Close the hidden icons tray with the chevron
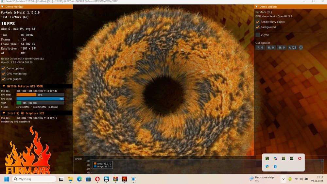Screen dimensions: 327x184 click(x=283, y=179)
